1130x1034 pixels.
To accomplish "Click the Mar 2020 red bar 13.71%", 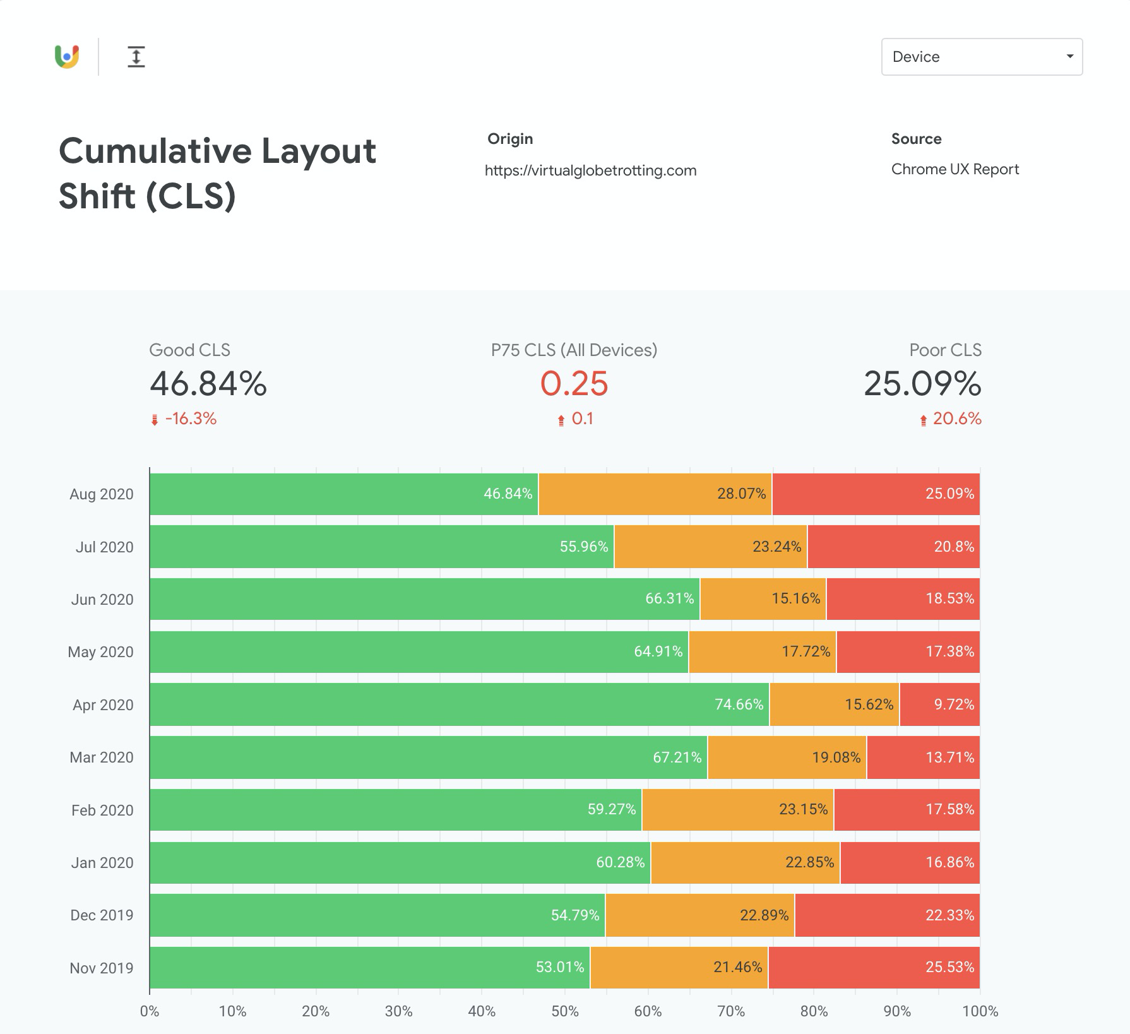I will tap(924, 757).
